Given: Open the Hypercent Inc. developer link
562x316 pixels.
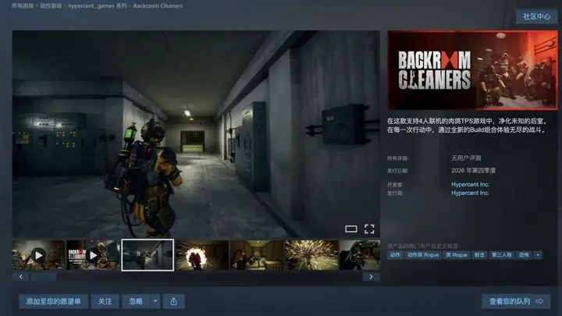Looking at the screenshot, I should (470, 184).
